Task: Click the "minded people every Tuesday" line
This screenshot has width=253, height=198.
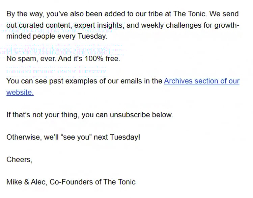Action: coord(57,36)
